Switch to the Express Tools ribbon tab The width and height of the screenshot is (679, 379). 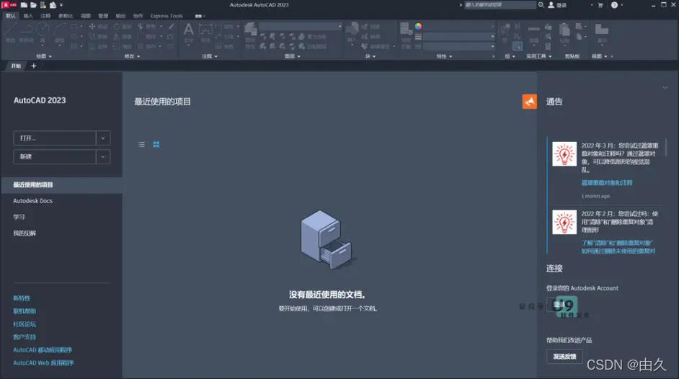[167, 16]
